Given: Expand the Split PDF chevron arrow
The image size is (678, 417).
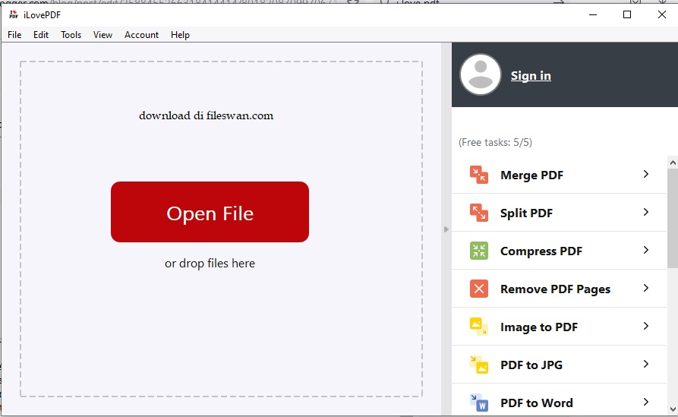Looking at the screenshot, I should [645, 212].
